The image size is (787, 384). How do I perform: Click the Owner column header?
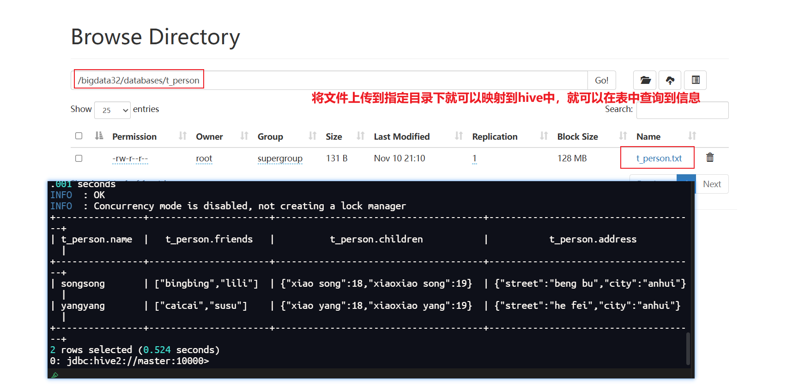pos(209,136)
